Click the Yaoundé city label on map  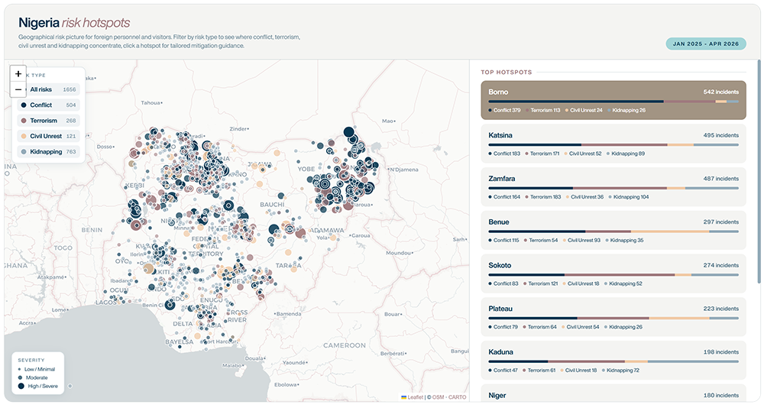pyautogui.click(x=294, y=363)
